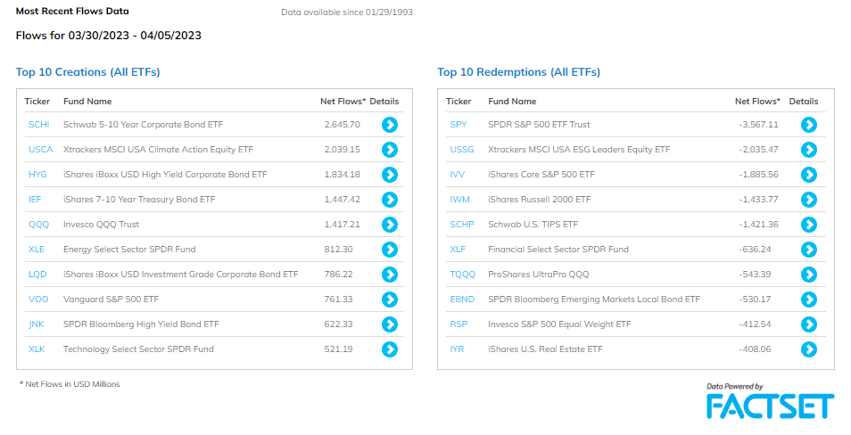
Task: Click the HYG ticker link
Action: click(37, 174)
